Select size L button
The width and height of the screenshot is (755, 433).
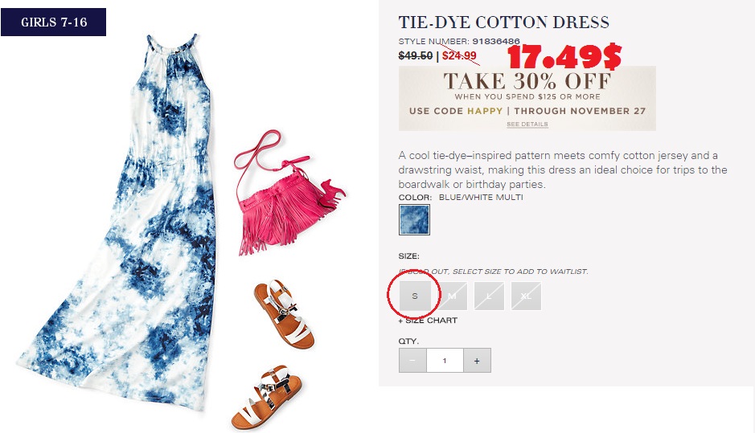tap(489, 296)
